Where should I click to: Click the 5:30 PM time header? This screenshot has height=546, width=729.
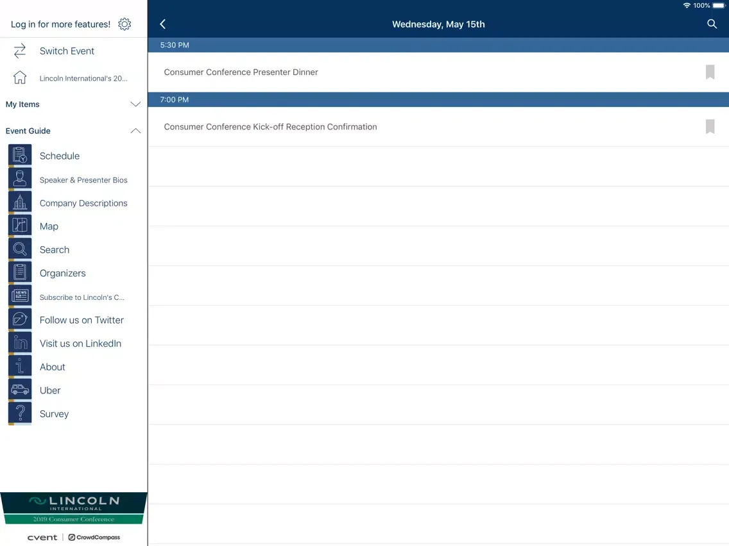[438, 45]
